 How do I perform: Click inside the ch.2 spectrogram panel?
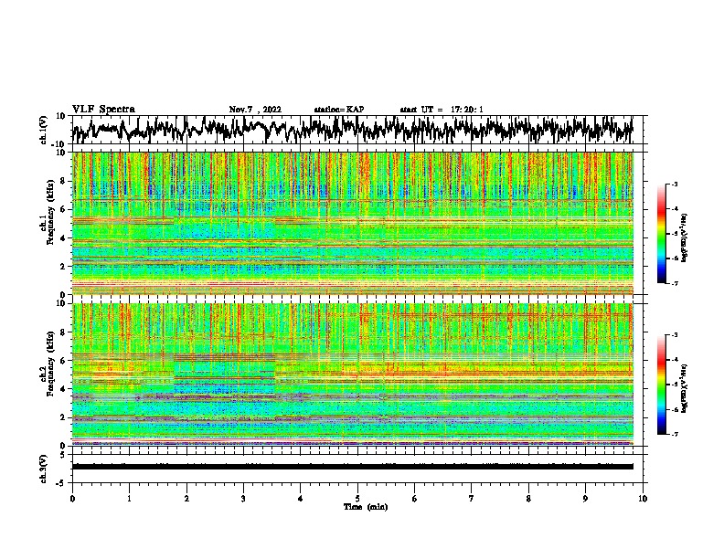click(x=353, y=374)
